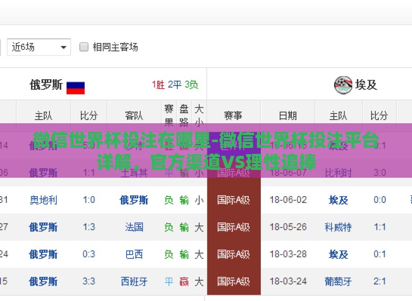Open 俄罗斯 home team in the 法国 row

pos(44,227)
